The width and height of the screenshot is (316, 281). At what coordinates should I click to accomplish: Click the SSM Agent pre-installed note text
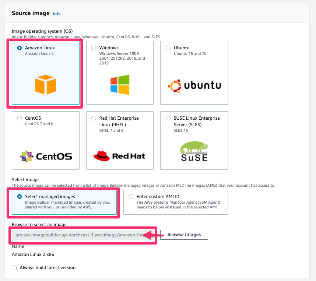tap(178, 205)
